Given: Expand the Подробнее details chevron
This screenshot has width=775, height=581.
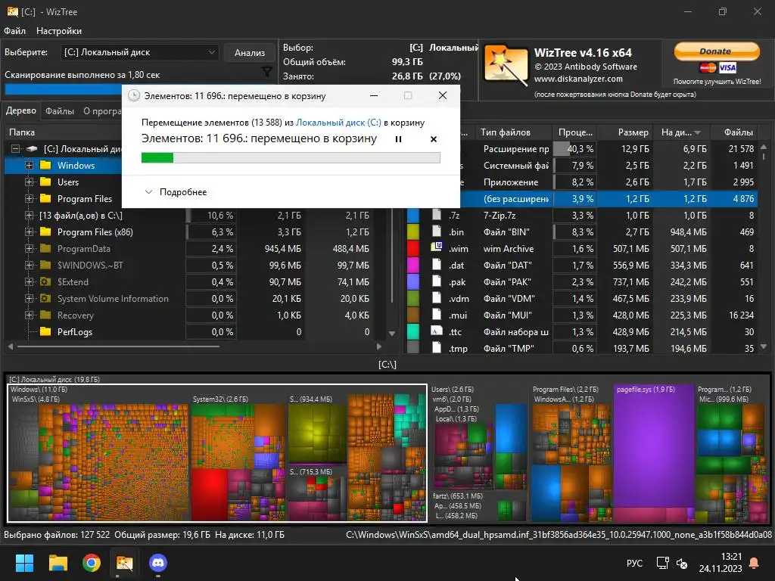Looking at the screenshot, I should [148, 191].
